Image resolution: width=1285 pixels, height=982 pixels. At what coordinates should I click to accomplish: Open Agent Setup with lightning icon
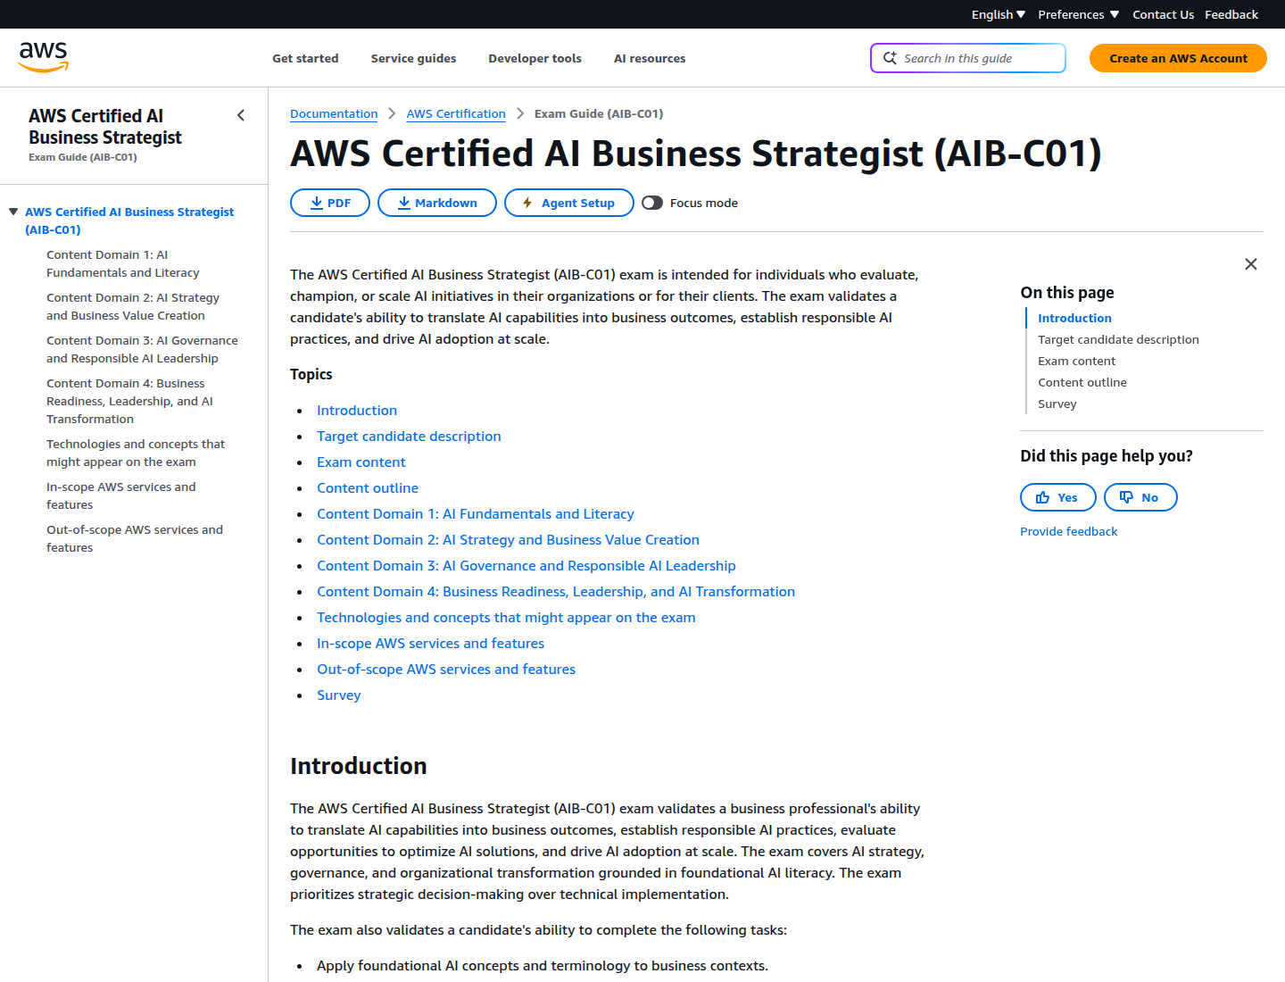(569, 203)
